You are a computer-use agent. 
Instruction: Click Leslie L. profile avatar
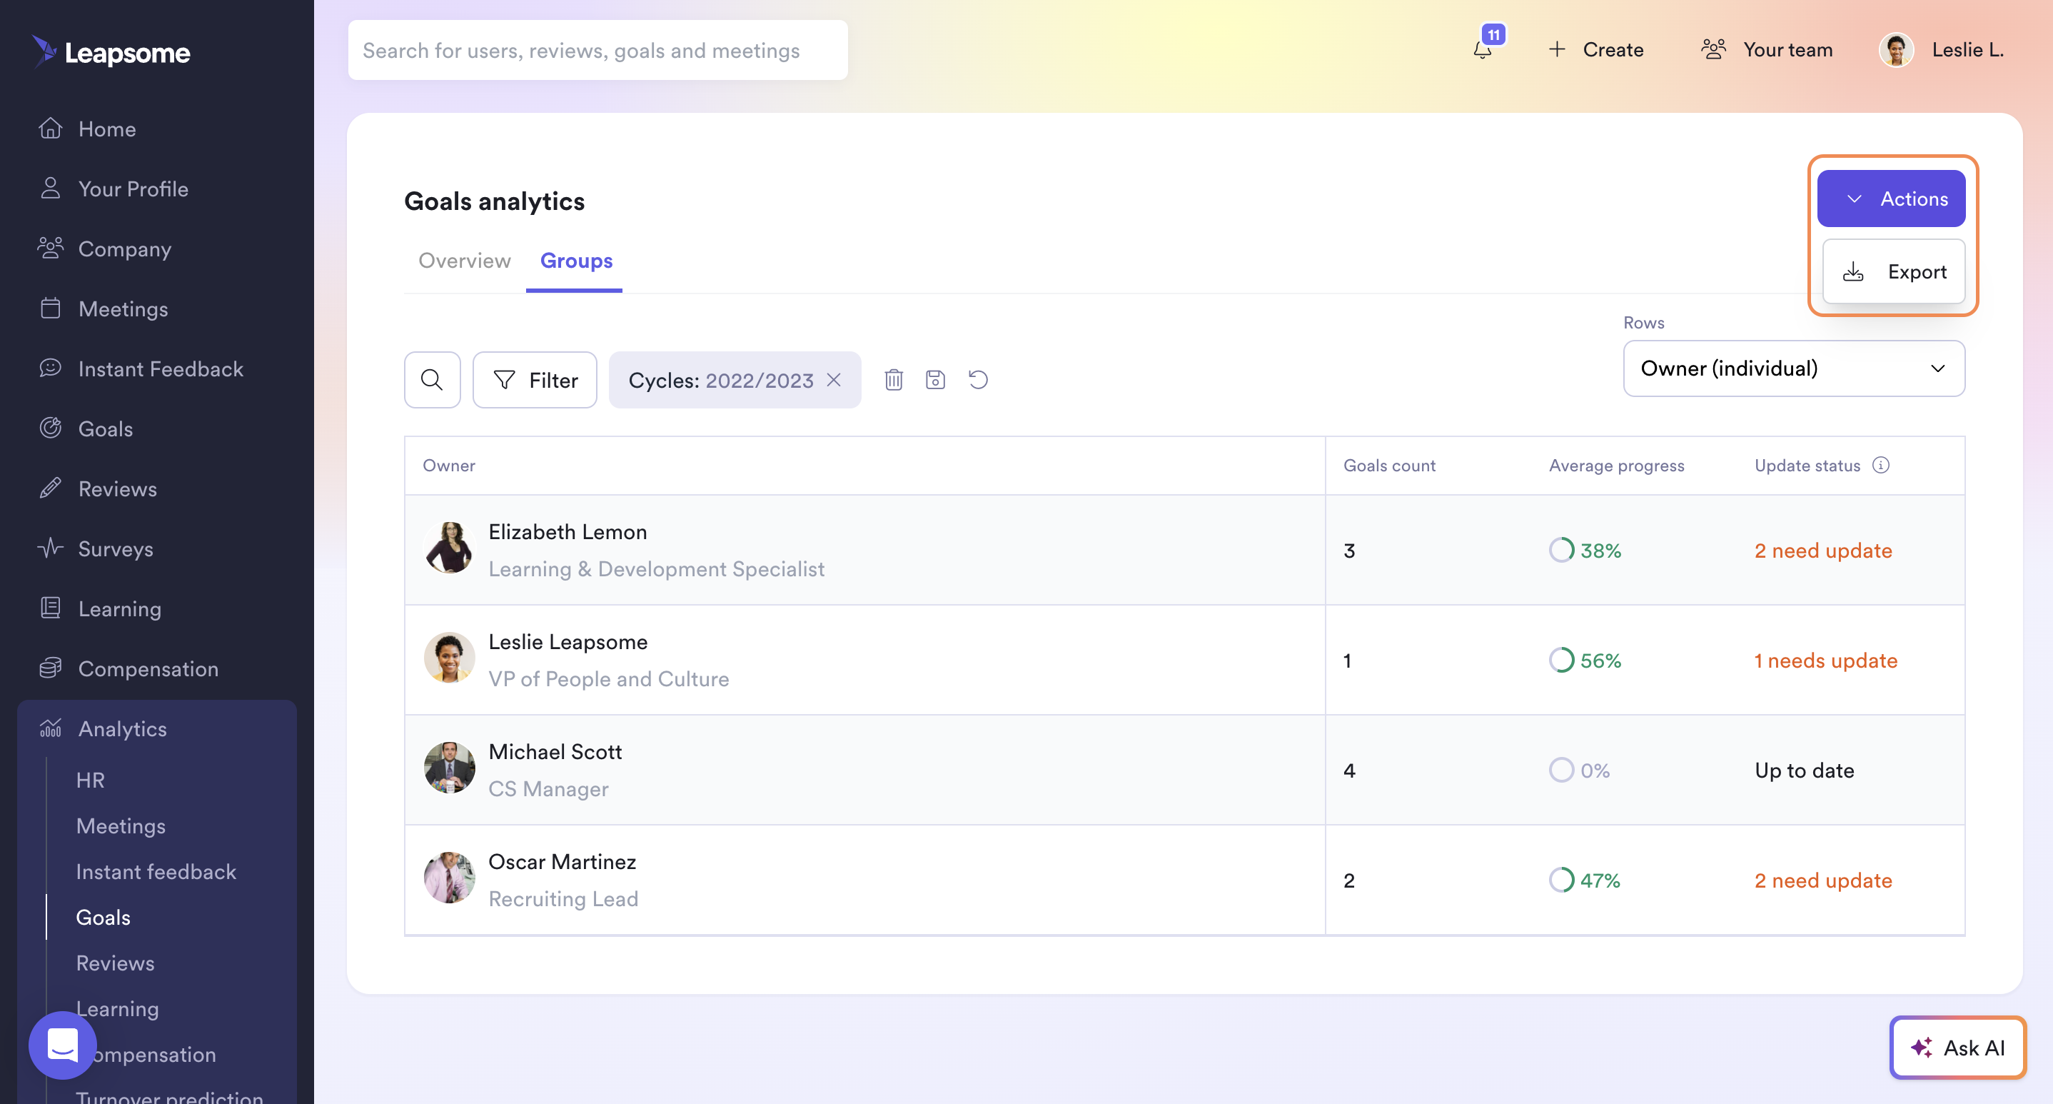point(1896,49)
